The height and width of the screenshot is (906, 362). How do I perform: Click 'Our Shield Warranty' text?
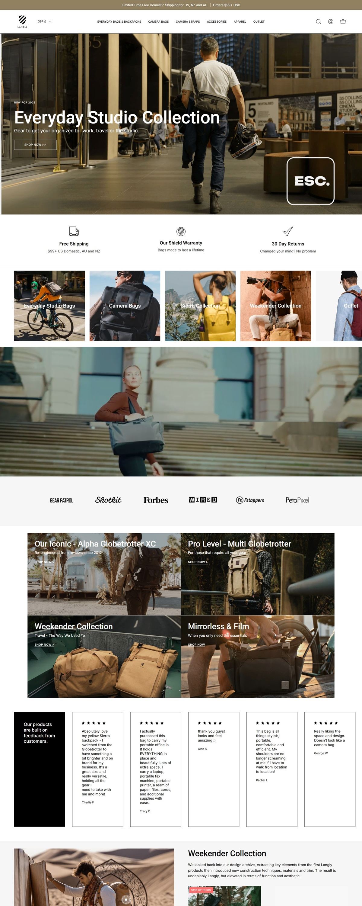pos(181,243)
